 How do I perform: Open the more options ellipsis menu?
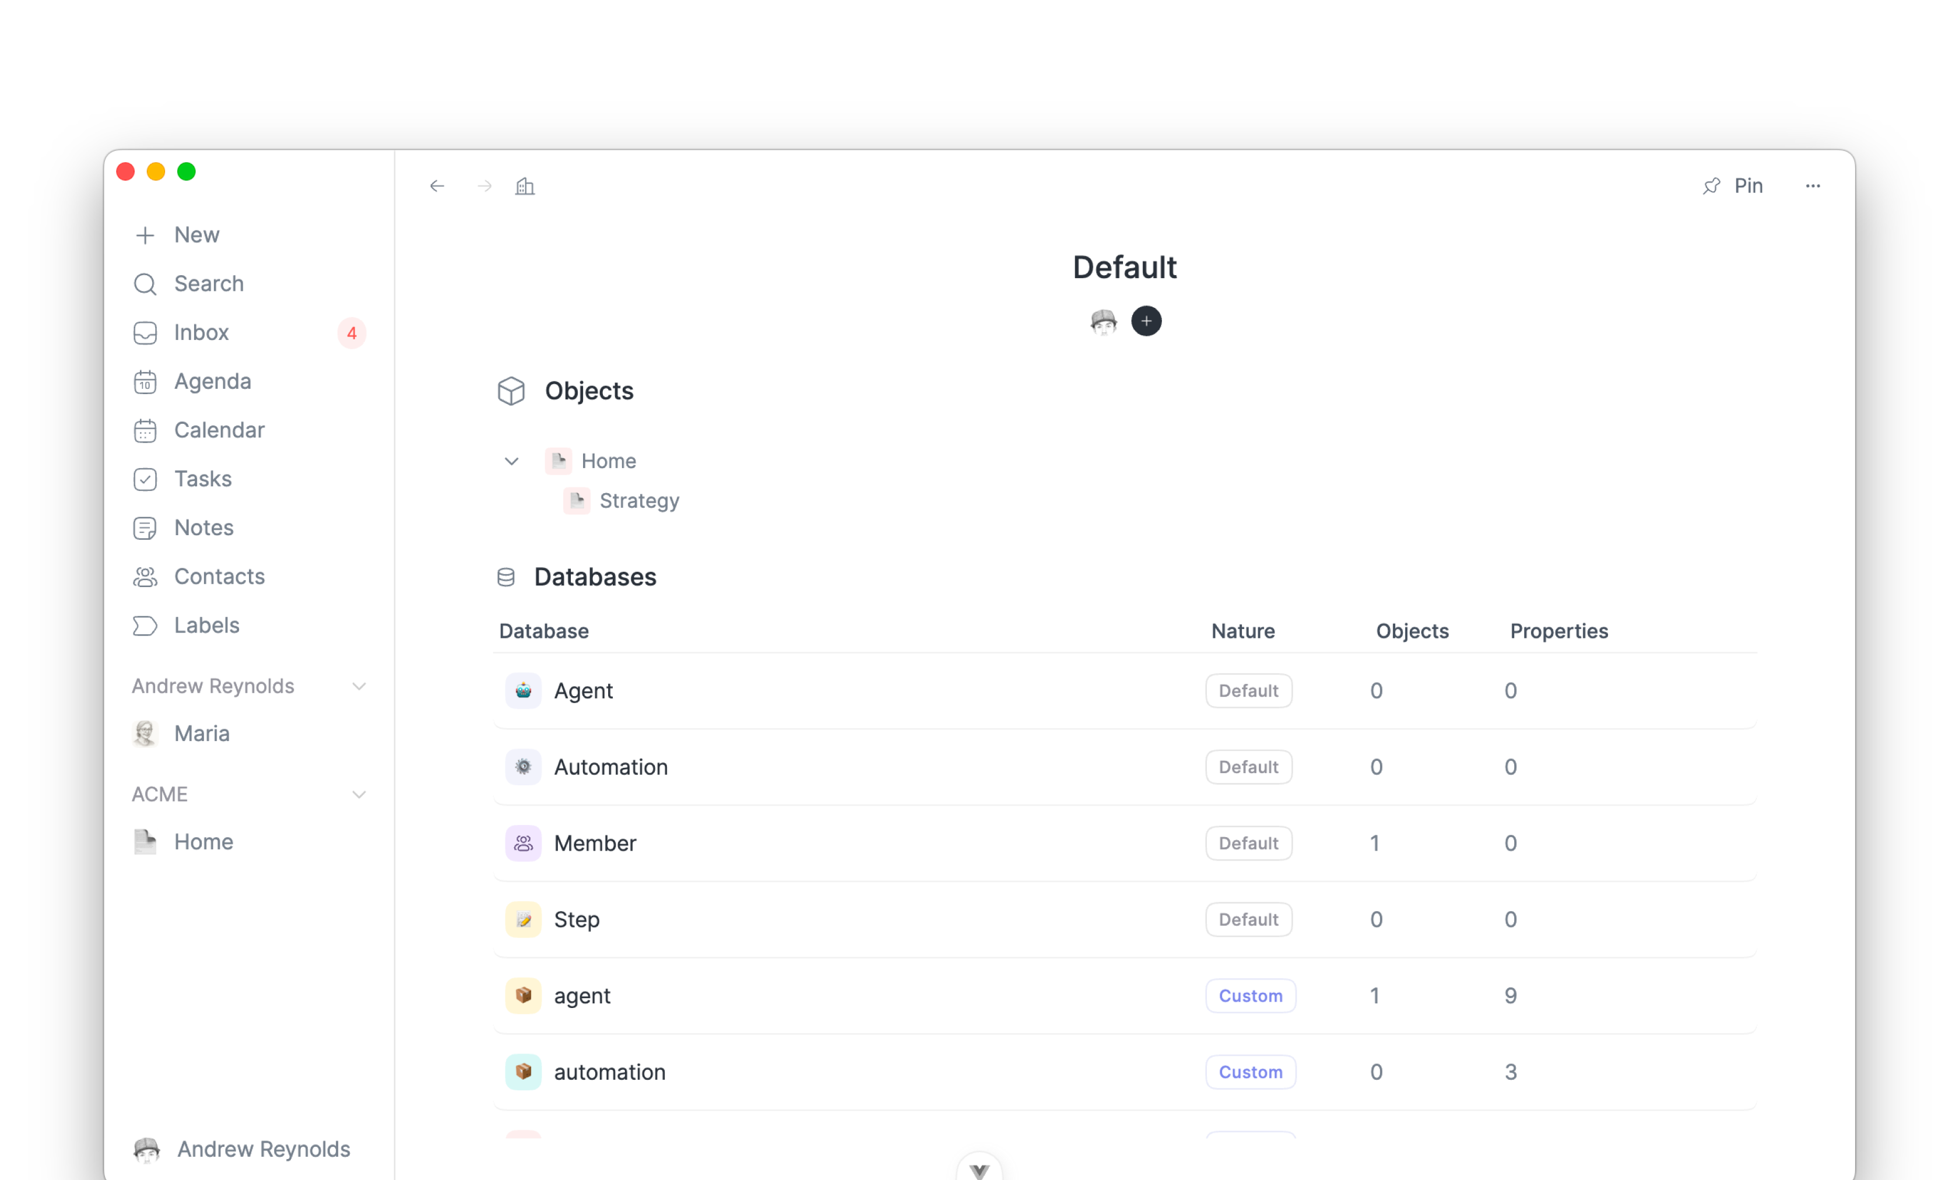coord(1813,186)
